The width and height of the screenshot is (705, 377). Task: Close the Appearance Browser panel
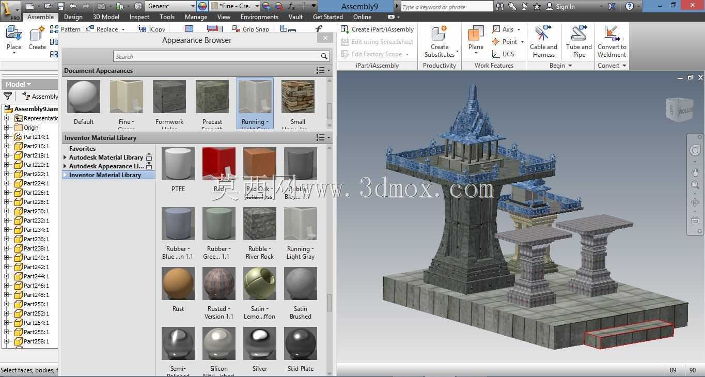(x=325, y=38)
